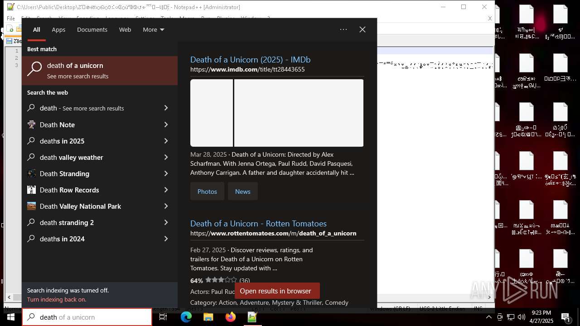Expand Death Stranding suggestion arrow
This screenshot has height=326, width=580.
pos(166,173)
